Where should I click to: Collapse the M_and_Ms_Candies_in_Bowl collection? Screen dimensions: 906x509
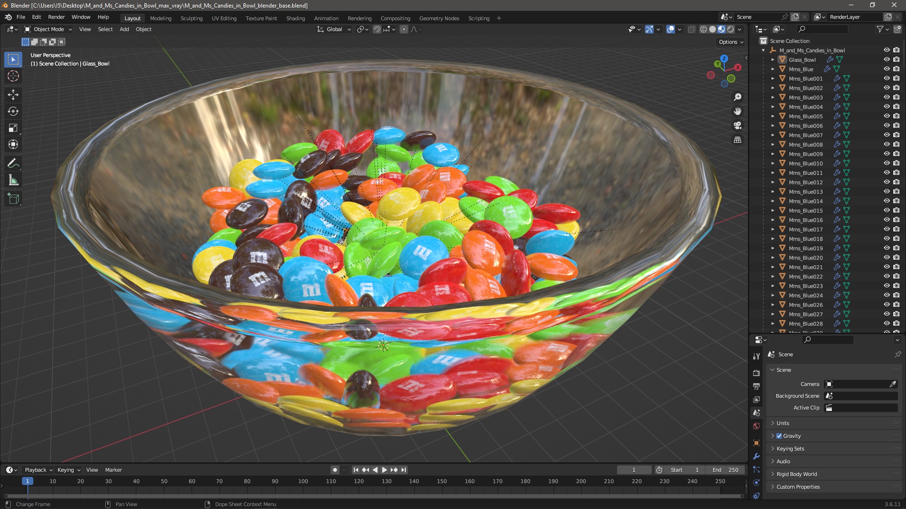[763, 50]
